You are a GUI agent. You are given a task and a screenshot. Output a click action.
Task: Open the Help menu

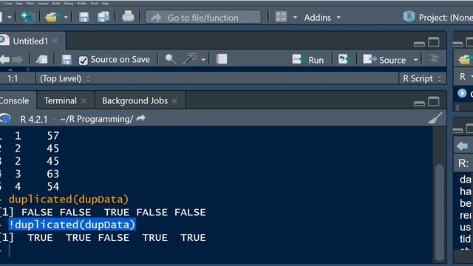105,3
